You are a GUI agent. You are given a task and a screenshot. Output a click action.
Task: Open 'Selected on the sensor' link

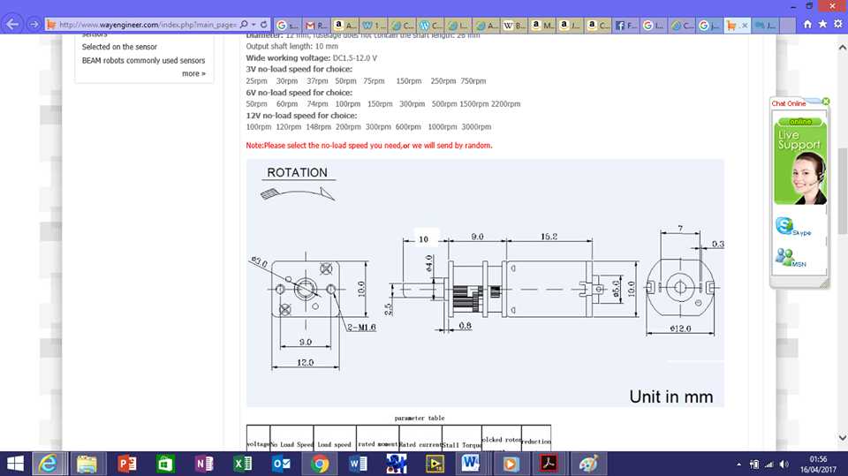119,47
